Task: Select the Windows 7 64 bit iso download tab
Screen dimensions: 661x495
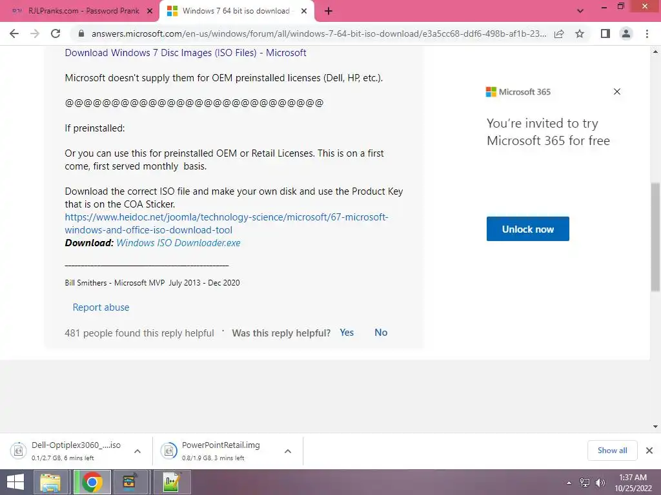Action: (236, 11)
